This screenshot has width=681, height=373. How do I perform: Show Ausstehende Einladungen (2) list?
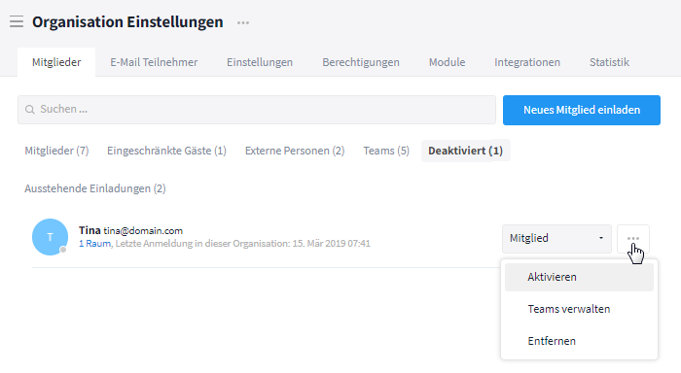(95, 188)
